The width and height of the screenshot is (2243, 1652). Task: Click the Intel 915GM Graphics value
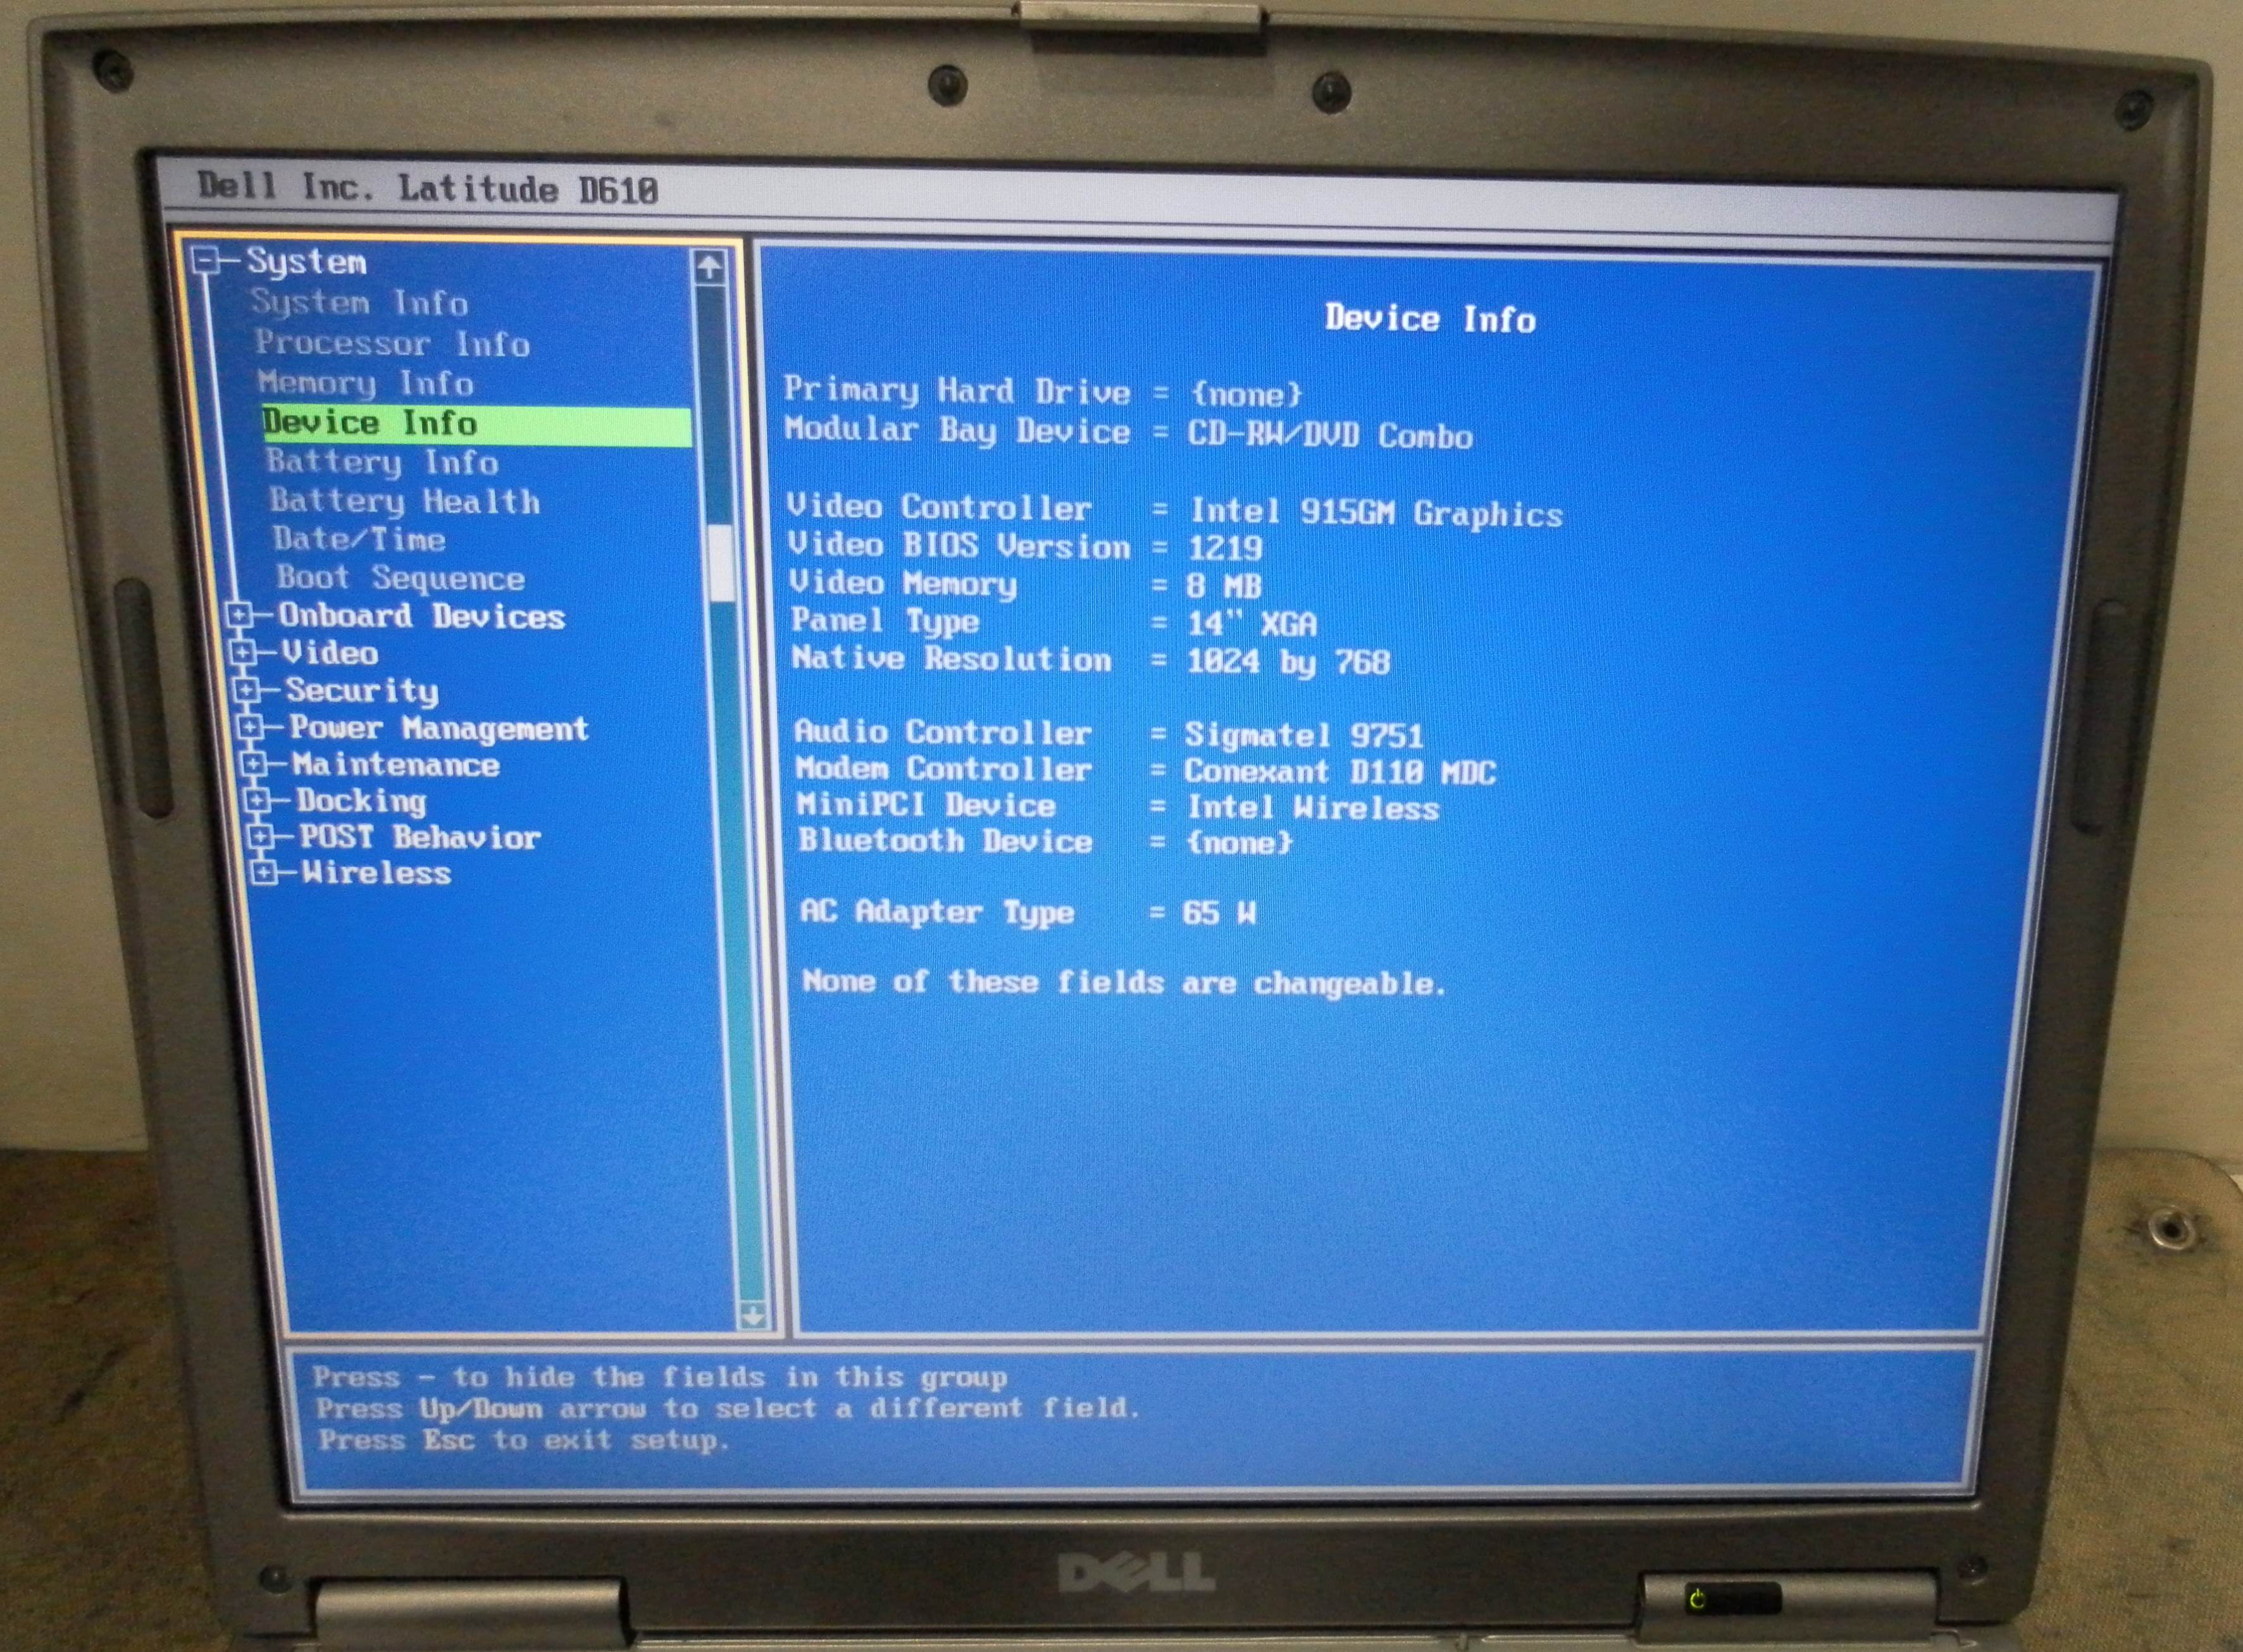coord(1376,513)
